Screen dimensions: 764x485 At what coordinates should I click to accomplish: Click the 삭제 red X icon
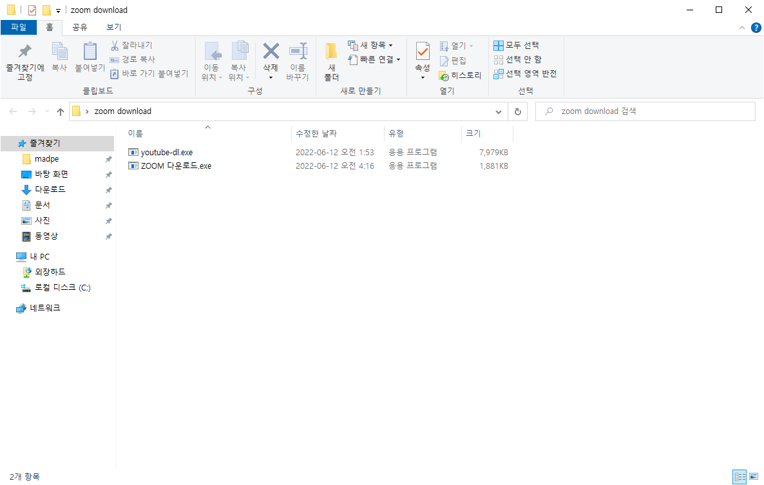(271, 51)
